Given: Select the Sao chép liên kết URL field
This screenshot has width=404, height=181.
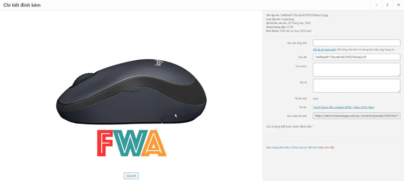Looking at the screenshot, I should [356, 116].
